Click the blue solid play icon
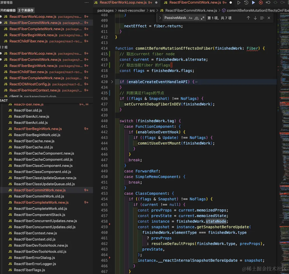The image size is (289, 274). click(x=254, y=3)
